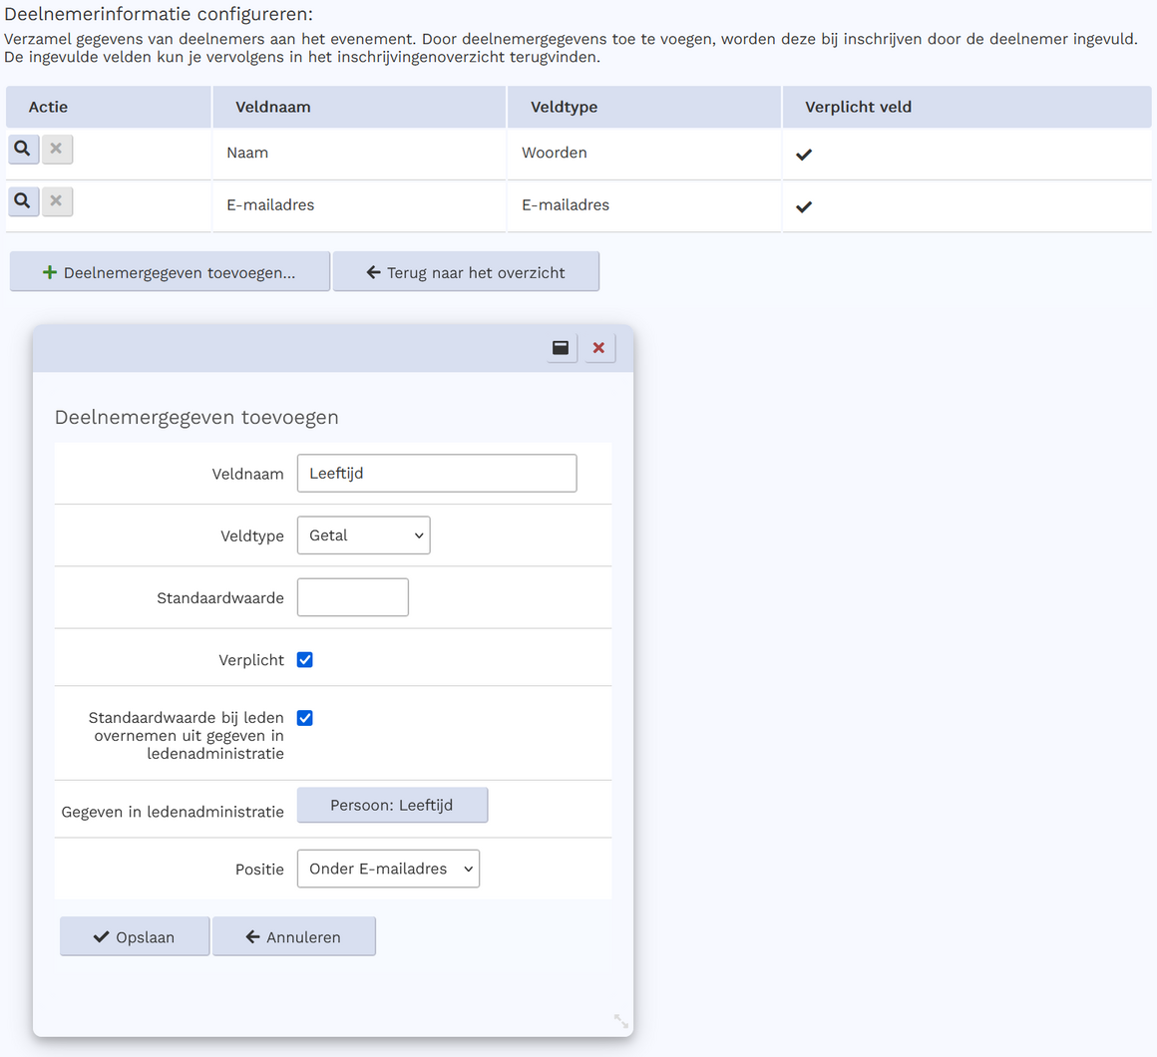Save with the Opslaan button
This screenshot has height=1057, width=1157.
pyautogui.click(x=135, y=937)
